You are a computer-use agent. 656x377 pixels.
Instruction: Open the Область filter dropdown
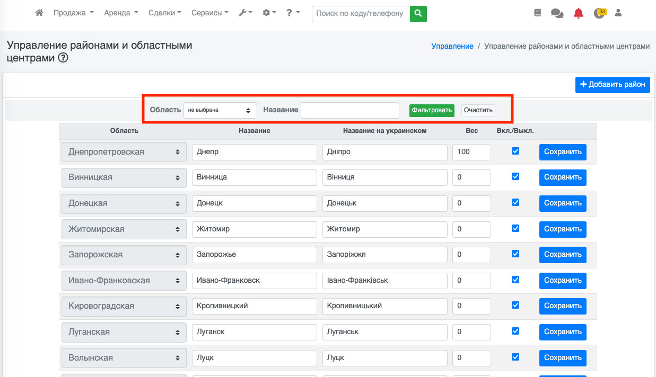(x=220, y=110)
